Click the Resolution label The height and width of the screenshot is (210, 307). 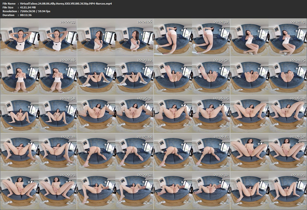tap(9, 11)
